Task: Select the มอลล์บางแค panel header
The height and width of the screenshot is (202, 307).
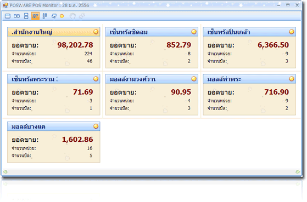Action: [54, 126]
